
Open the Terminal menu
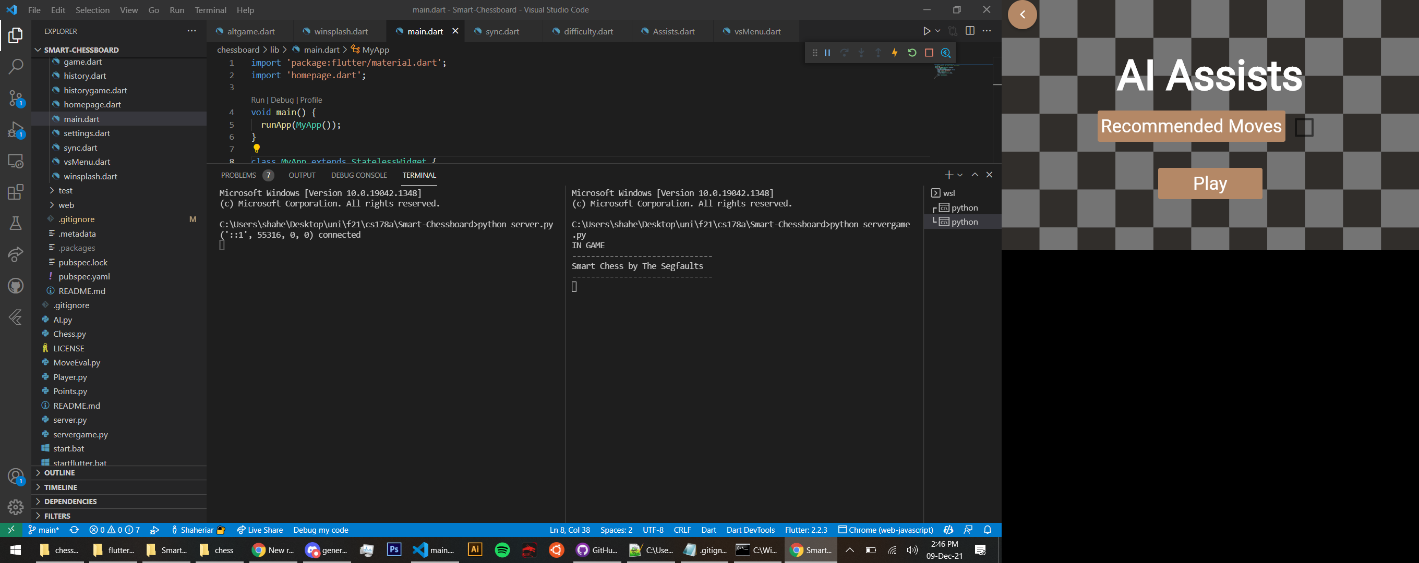(210, 10)
